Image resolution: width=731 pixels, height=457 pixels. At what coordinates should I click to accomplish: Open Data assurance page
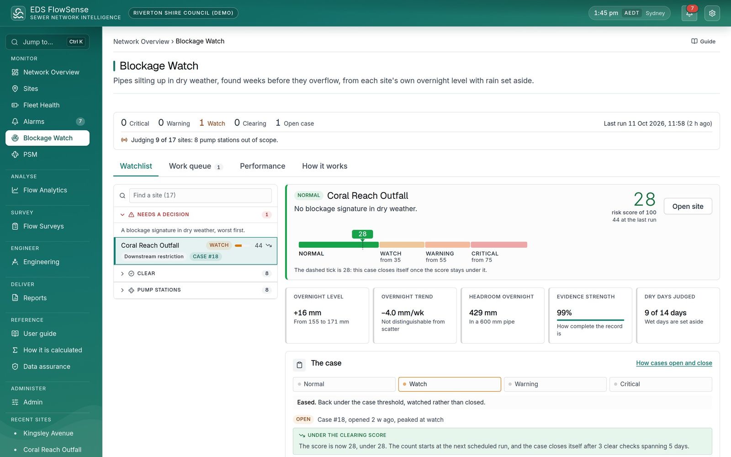pos(48,367)
